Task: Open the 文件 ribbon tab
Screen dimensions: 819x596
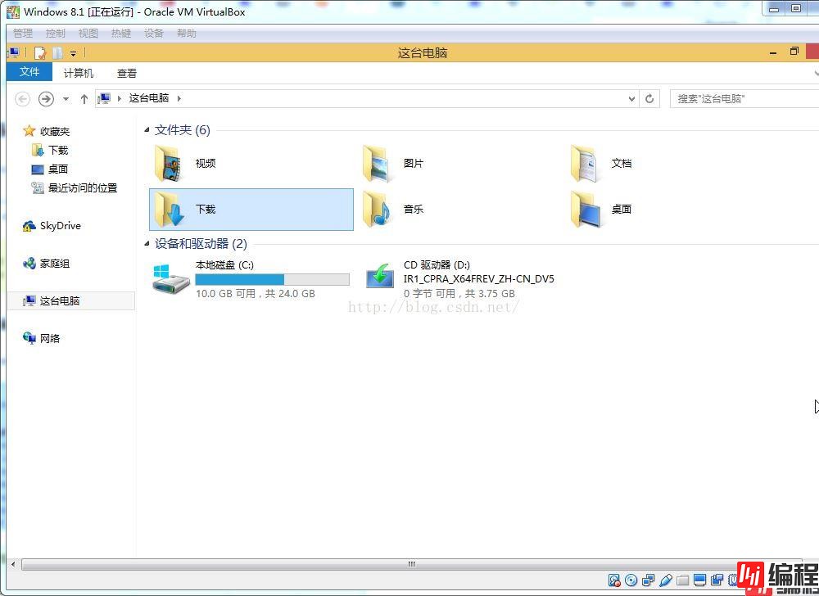Action: (x=29, y=72)
